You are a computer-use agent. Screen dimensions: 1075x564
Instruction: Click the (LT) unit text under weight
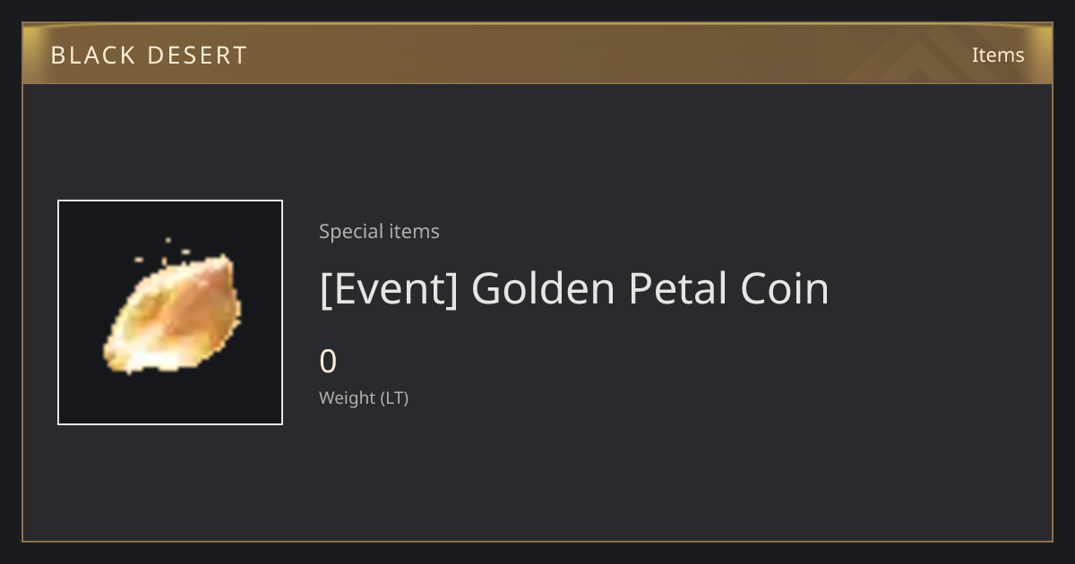pos(395,397)
